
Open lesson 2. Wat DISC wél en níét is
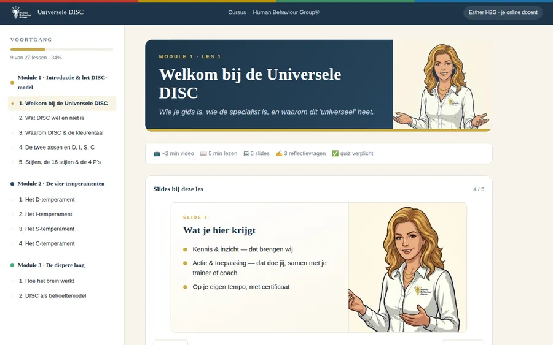click(x=52, y=118)
